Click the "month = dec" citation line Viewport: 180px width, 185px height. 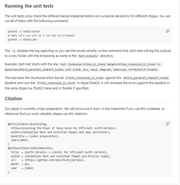point(21,164)
